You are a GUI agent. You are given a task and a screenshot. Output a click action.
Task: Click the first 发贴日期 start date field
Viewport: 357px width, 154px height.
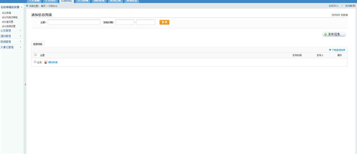click(x=125, y=22)
